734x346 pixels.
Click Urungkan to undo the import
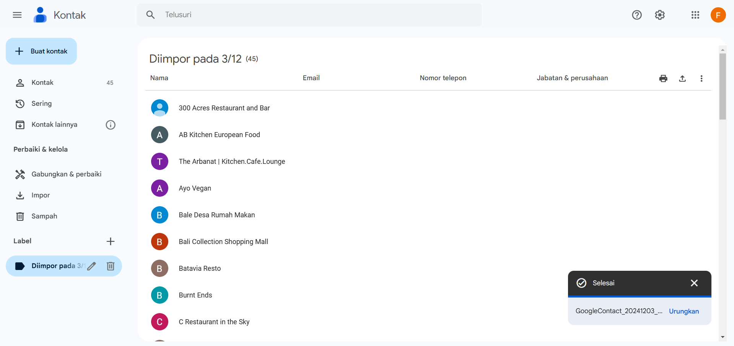point(684,311)
